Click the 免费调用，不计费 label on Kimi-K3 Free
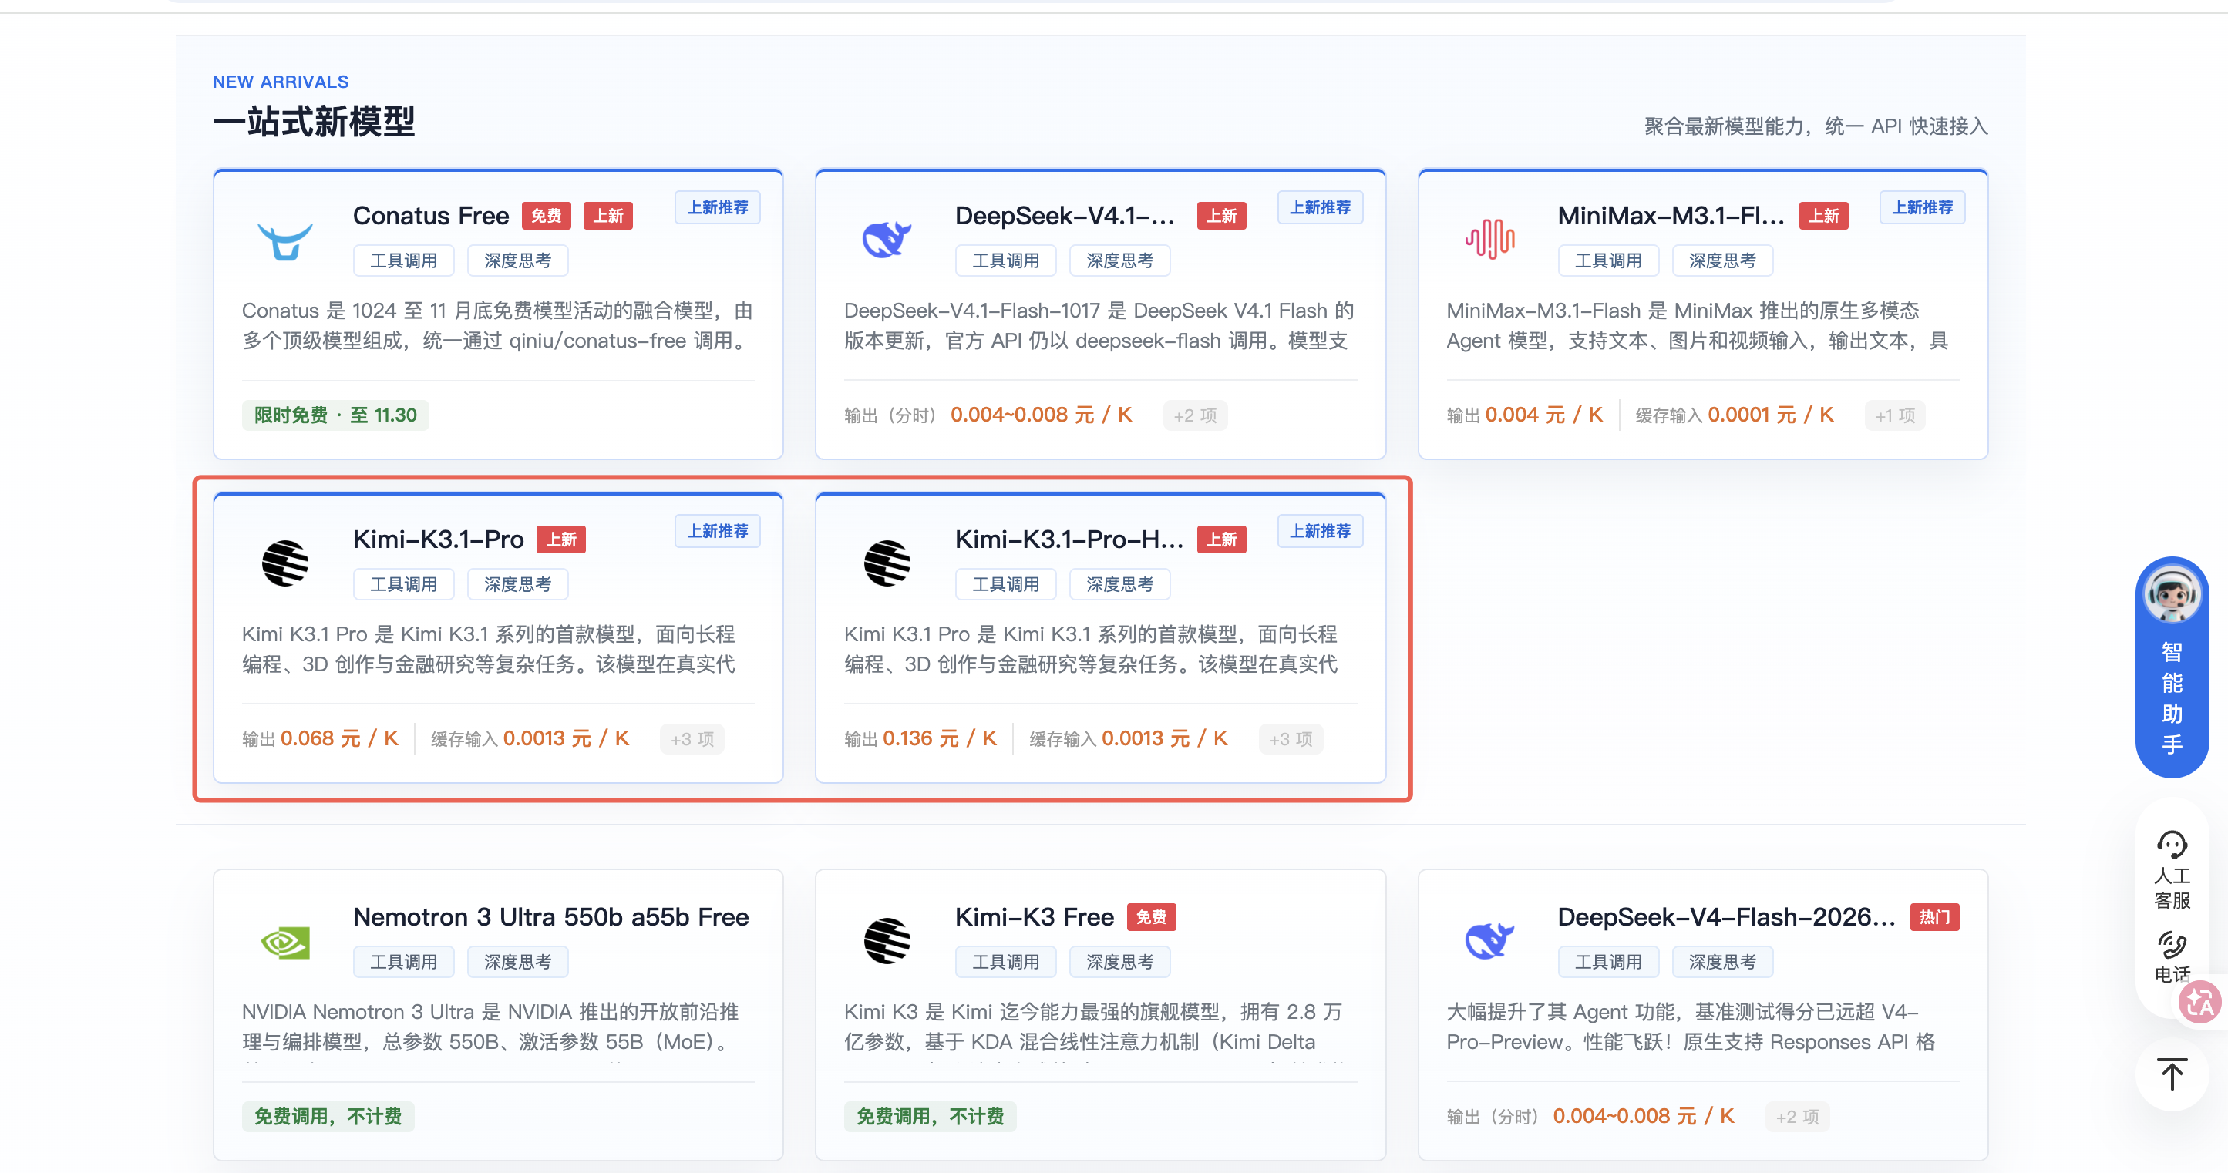 (x=930, y=1118)
